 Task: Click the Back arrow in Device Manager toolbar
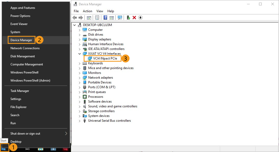[x=75, y=18]
